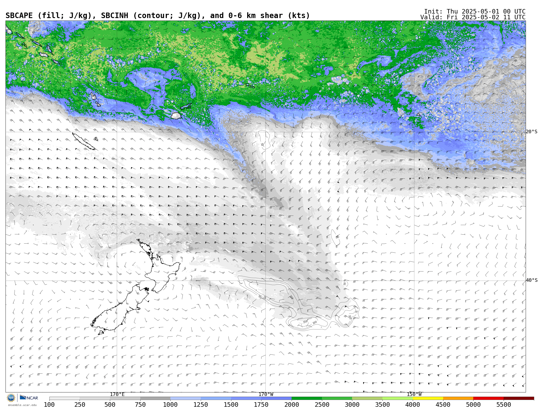Screen dimensions: 542x408
Task: Click the colorbar label '5000'
Action: (x=473, y=405)
